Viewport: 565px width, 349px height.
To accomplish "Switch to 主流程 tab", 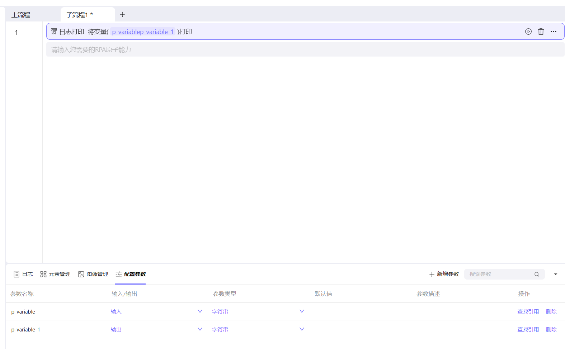I will click(x=21, y=15).
